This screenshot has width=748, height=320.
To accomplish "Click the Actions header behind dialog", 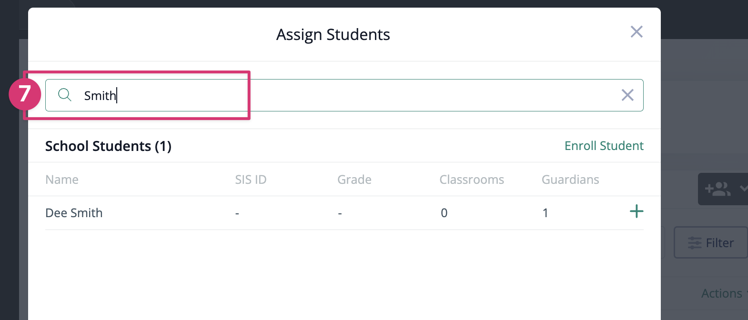I will click(x=721, y=293).
